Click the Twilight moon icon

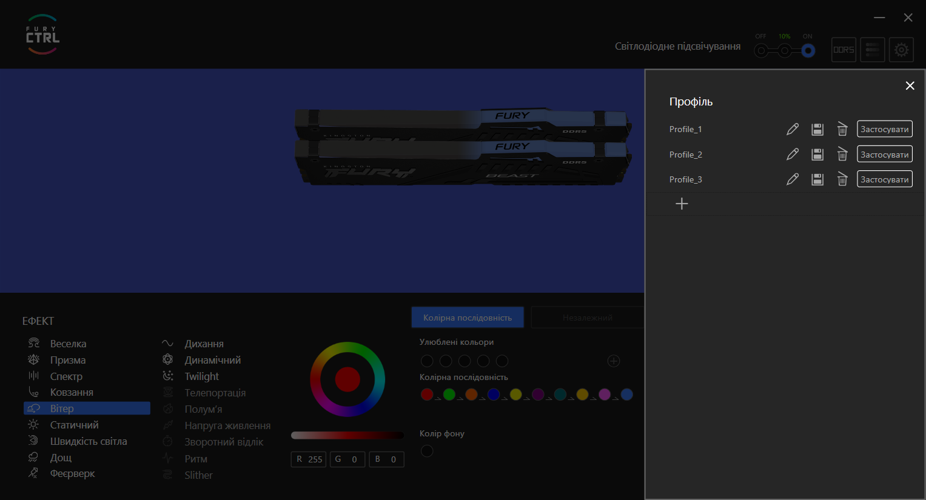coord(168,376)
